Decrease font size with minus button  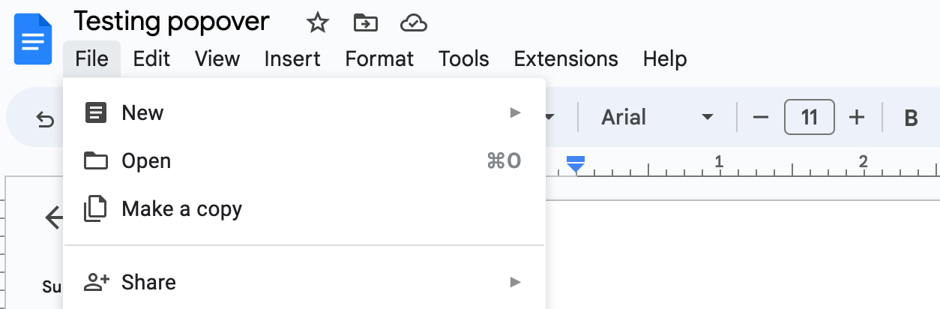coord(761,118)
